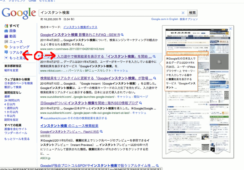Select 日本語のページを検索 option
The height and width of the screenshot is (170, 244).
[19, 83]
